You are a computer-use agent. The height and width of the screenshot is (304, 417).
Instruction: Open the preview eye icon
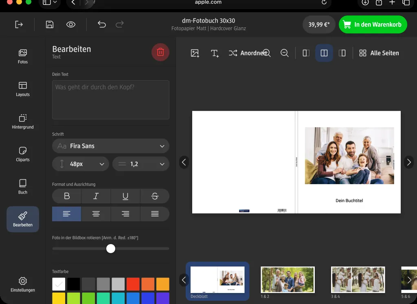point(71,24)
